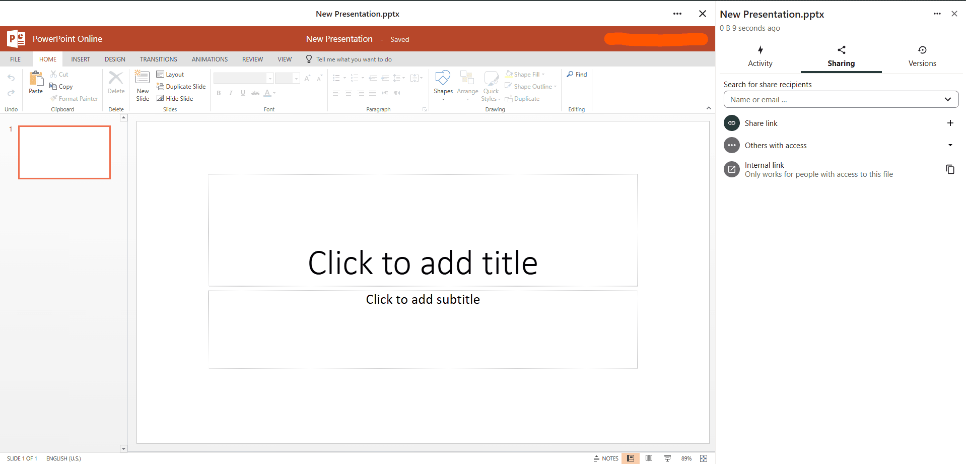
Task: Open the INSERT ribbon tab
Action: click(x=81, y=59)
